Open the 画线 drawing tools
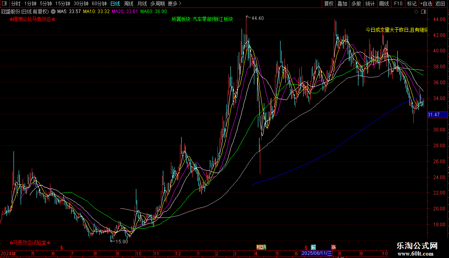 [384, 4]
